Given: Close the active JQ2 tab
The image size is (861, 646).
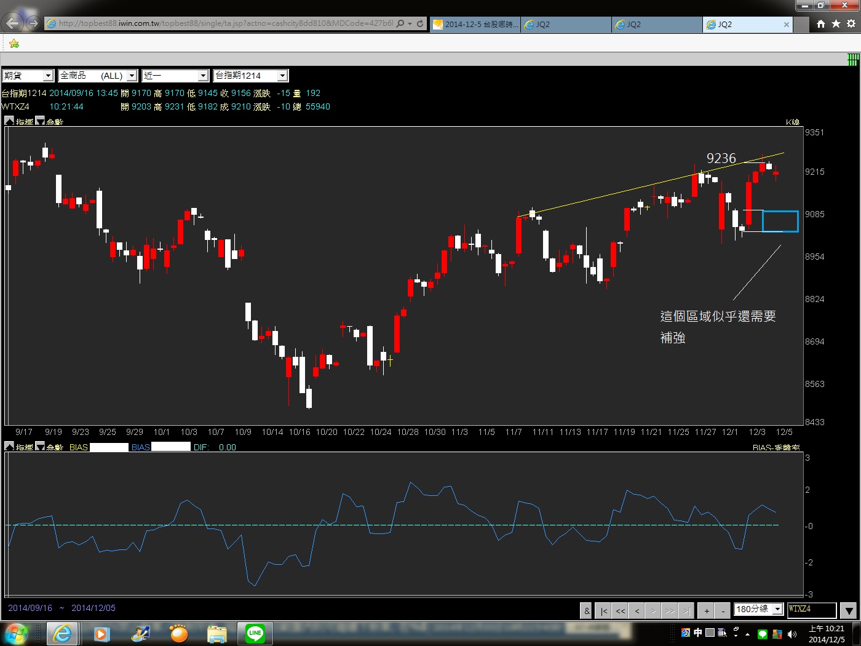Looking at the screenshot, I should (x=786, y=25).
